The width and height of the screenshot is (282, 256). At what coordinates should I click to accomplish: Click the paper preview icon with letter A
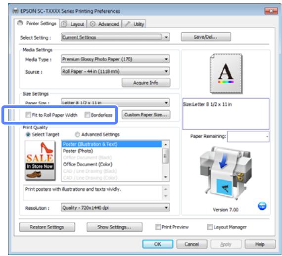226,74
